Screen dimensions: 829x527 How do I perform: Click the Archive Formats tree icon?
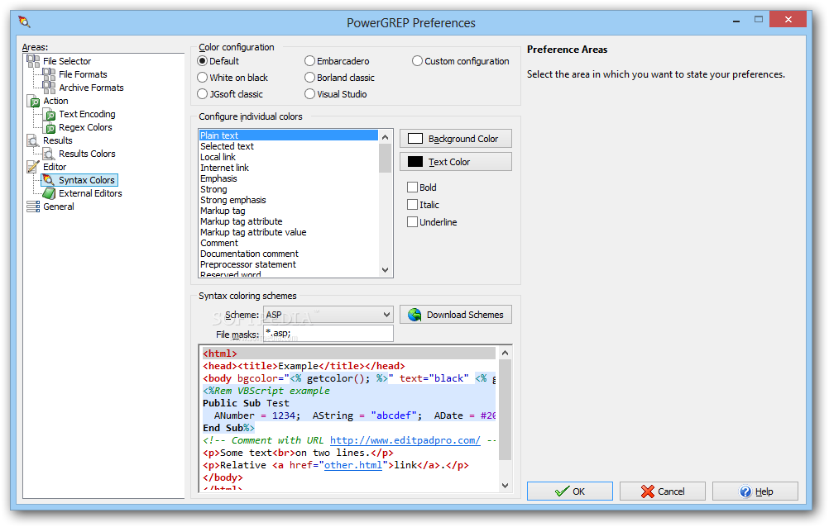tap(49, 88)
